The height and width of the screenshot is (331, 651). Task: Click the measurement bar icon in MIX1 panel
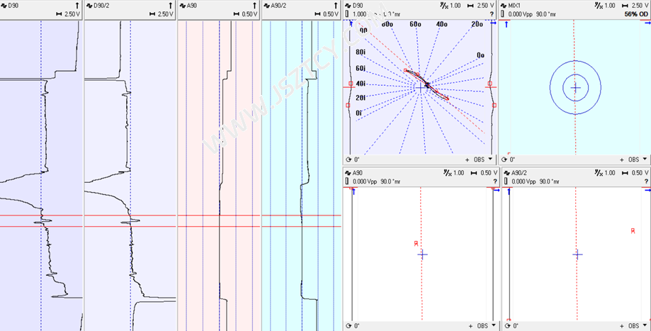pyautogui.click(x=504, y=14)
